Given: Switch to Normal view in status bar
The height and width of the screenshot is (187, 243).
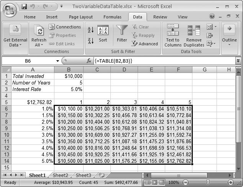Looking at the screenshot, I should click(x=148, y=182).
